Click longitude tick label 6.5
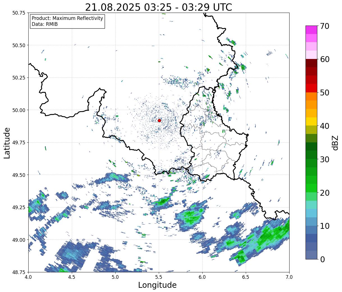 click(x=246, y=277)
